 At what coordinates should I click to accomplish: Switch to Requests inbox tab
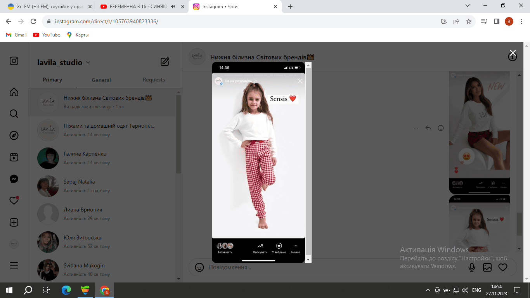coord(154,80)
